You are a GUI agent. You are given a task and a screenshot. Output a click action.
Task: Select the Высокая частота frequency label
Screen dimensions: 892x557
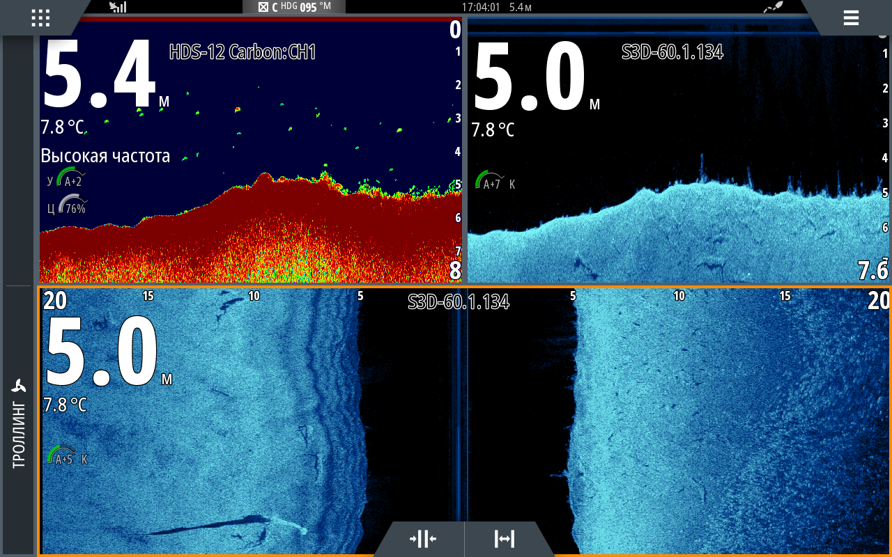click(105, 156)
